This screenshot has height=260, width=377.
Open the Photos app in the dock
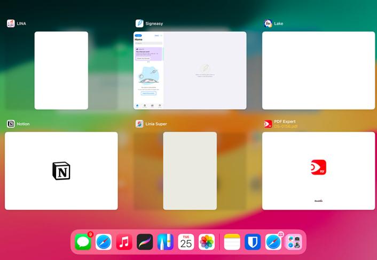pos(207,242)
